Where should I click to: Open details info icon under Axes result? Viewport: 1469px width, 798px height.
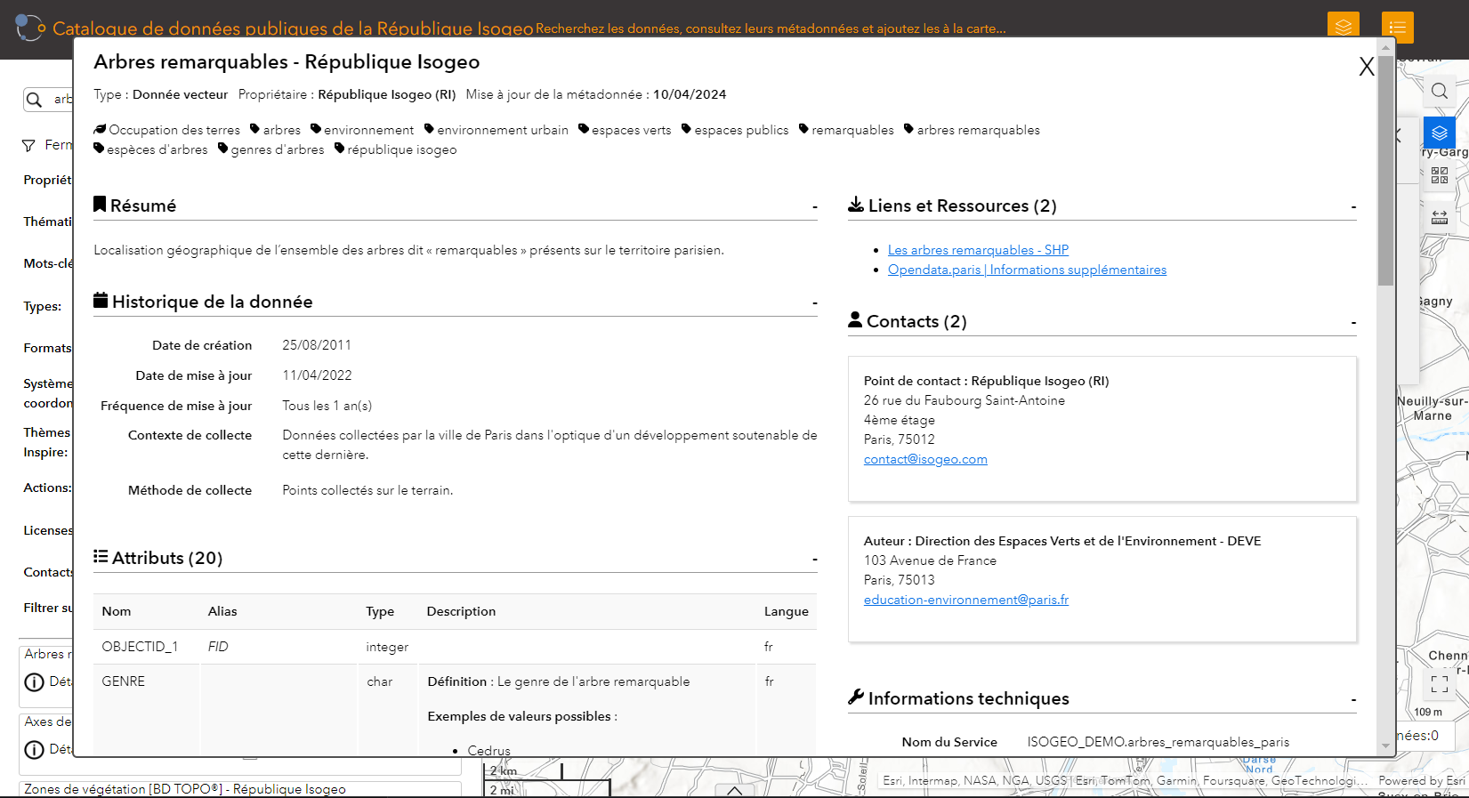click(35, 750)
